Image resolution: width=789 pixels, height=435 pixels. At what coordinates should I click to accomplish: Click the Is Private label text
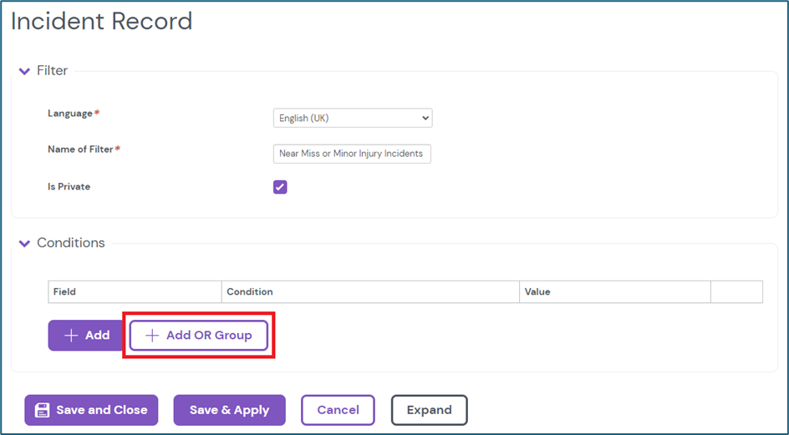pyautogui.click(x=69, y=187)
